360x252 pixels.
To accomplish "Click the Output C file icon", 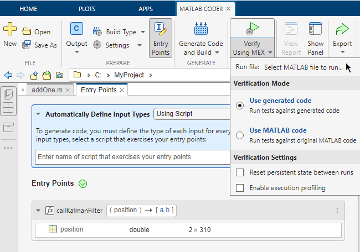I will point(77,29).
